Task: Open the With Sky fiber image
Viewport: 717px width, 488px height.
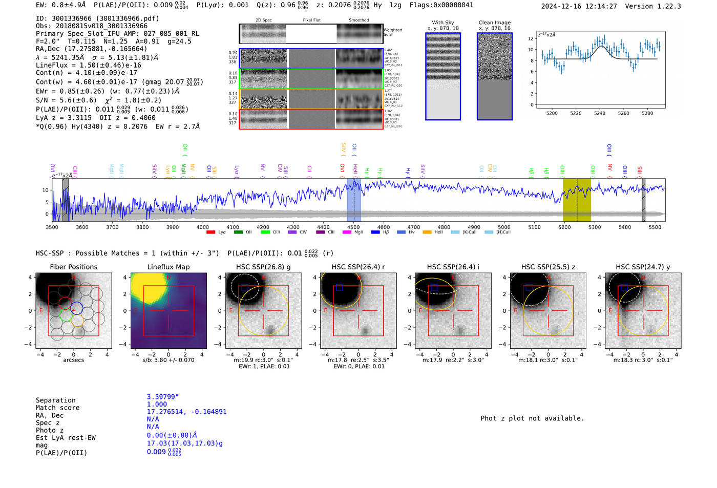Action: 443,76
